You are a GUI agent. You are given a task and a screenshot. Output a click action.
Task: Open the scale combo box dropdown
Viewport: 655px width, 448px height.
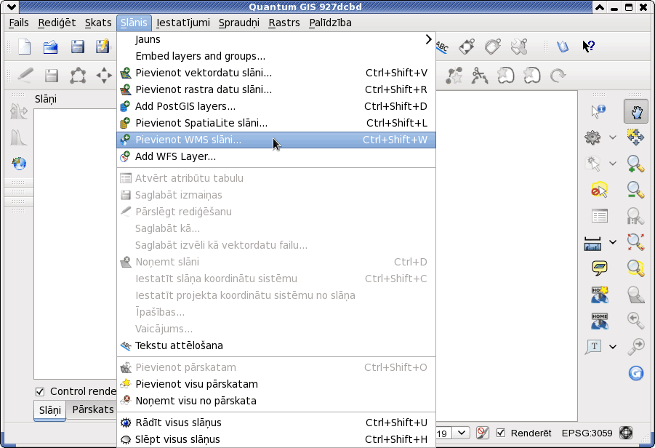point(462,433)
